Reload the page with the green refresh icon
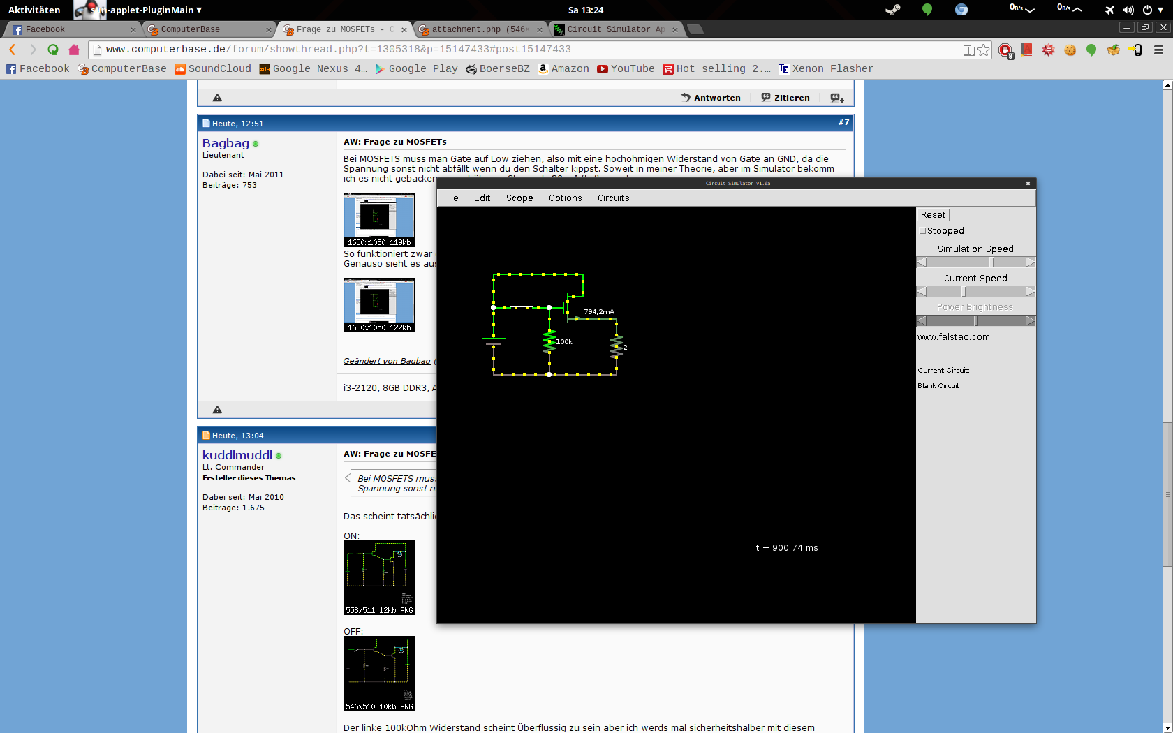This screenshot has width=1173, height=733. (53, 50)
